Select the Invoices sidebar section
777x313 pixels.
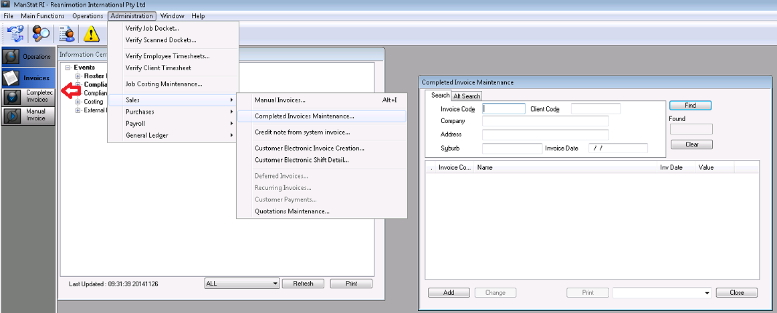(x=28, y=78)
